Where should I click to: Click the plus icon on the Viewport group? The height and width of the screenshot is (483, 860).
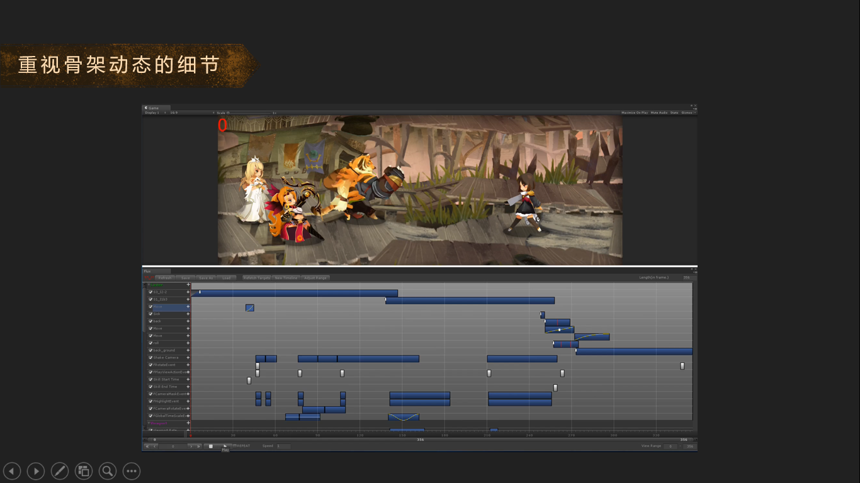tap(188, 423)
